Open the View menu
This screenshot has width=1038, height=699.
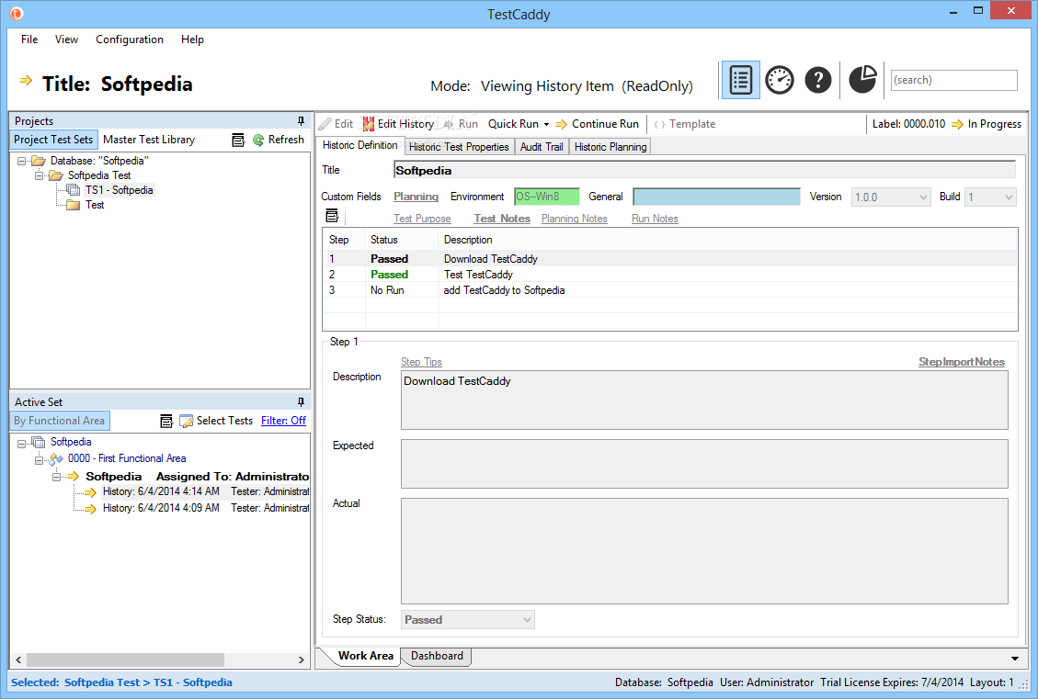click(66, 39)
